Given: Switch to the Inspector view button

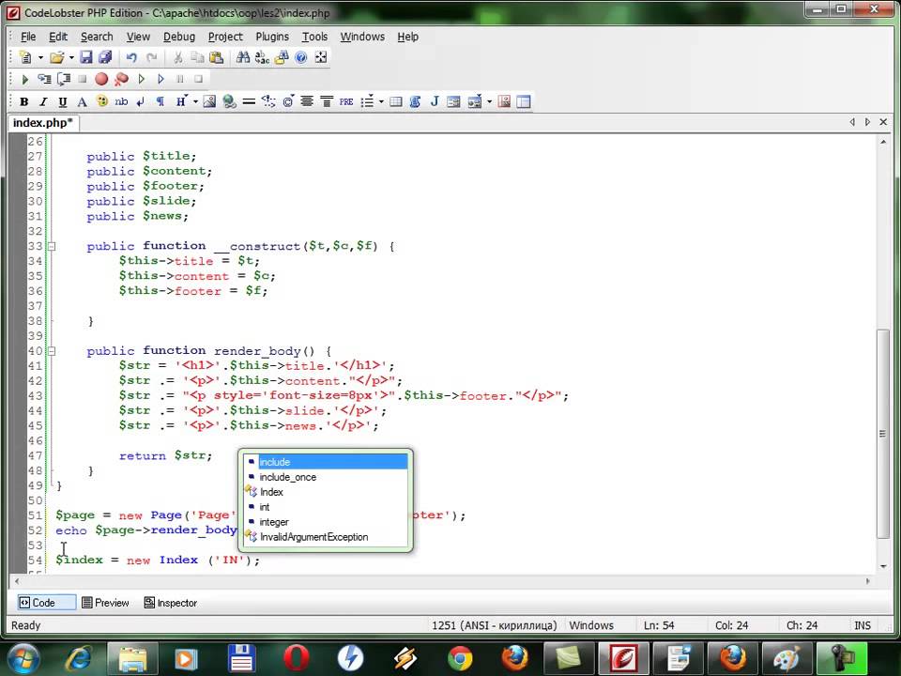Looking at the screenshot, I should pos(170,603).
